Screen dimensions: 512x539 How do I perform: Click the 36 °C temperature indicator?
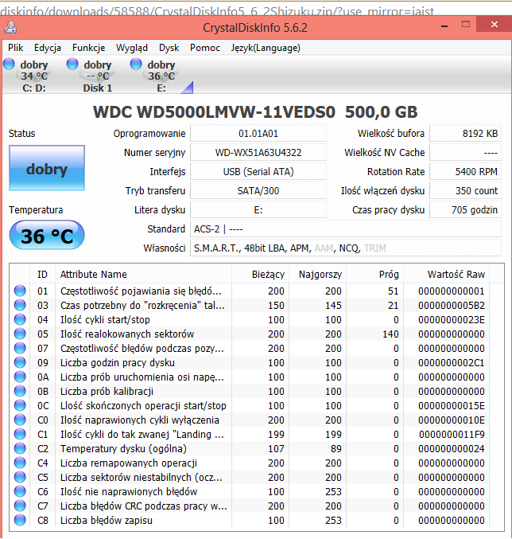pos(47,236)
